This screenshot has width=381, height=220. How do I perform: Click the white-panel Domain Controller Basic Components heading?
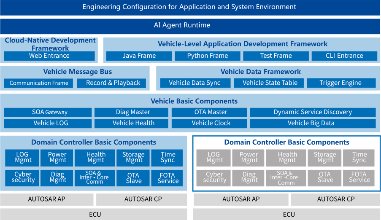pyautogui.click(x=287, y=142)
